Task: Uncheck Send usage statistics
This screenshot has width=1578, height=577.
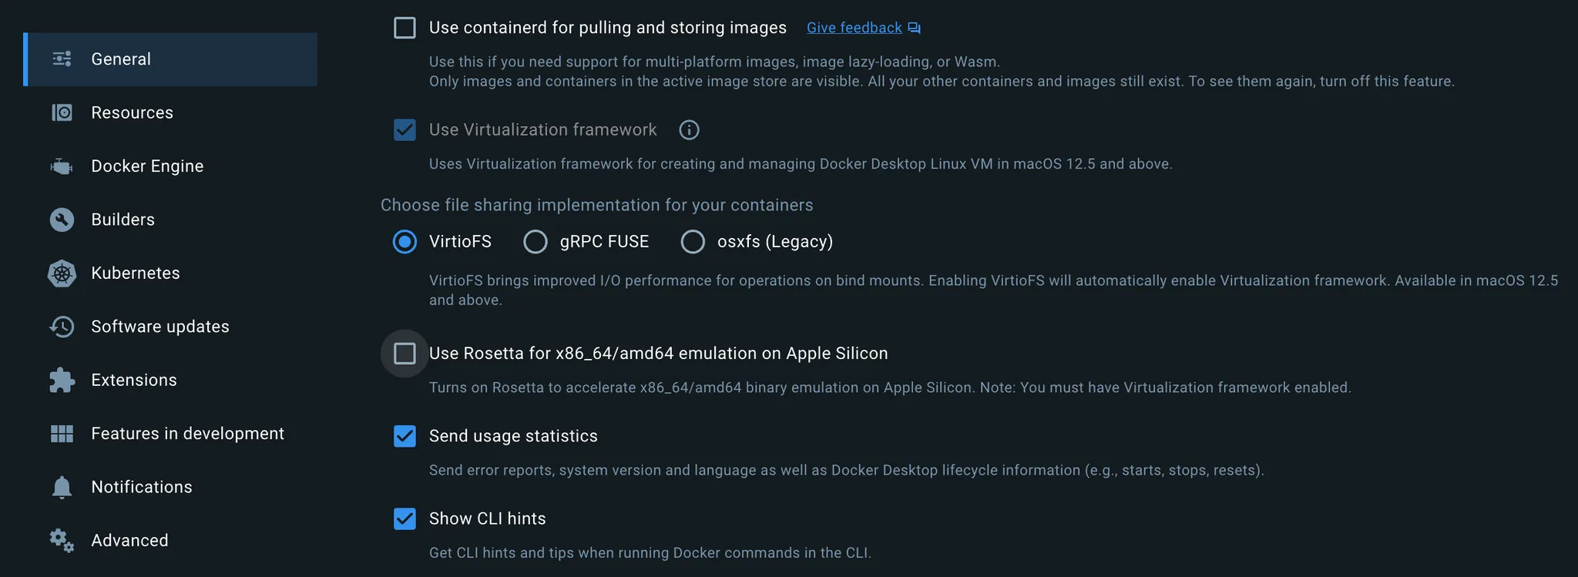Action: (405, 436)
